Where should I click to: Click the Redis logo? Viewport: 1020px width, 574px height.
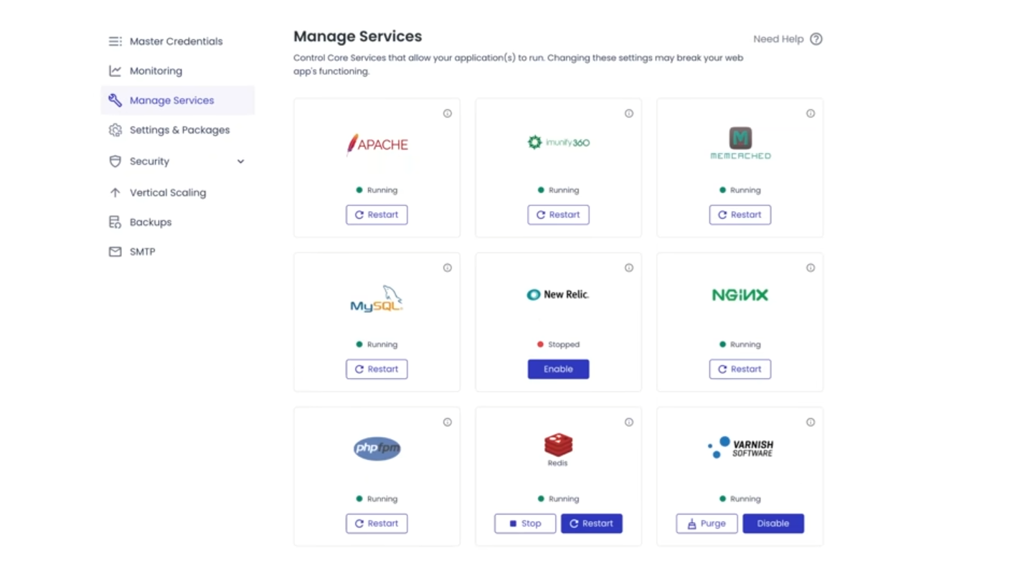click(558, 450)
